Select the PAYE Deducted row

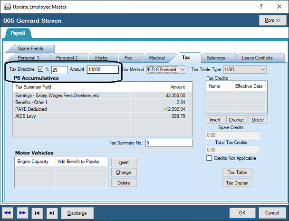click(102, 109)
